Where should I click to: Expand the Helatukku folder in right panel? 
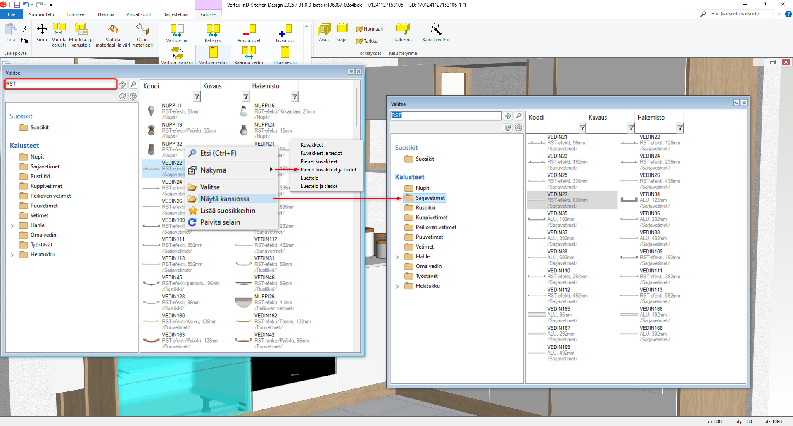[398, 286]
